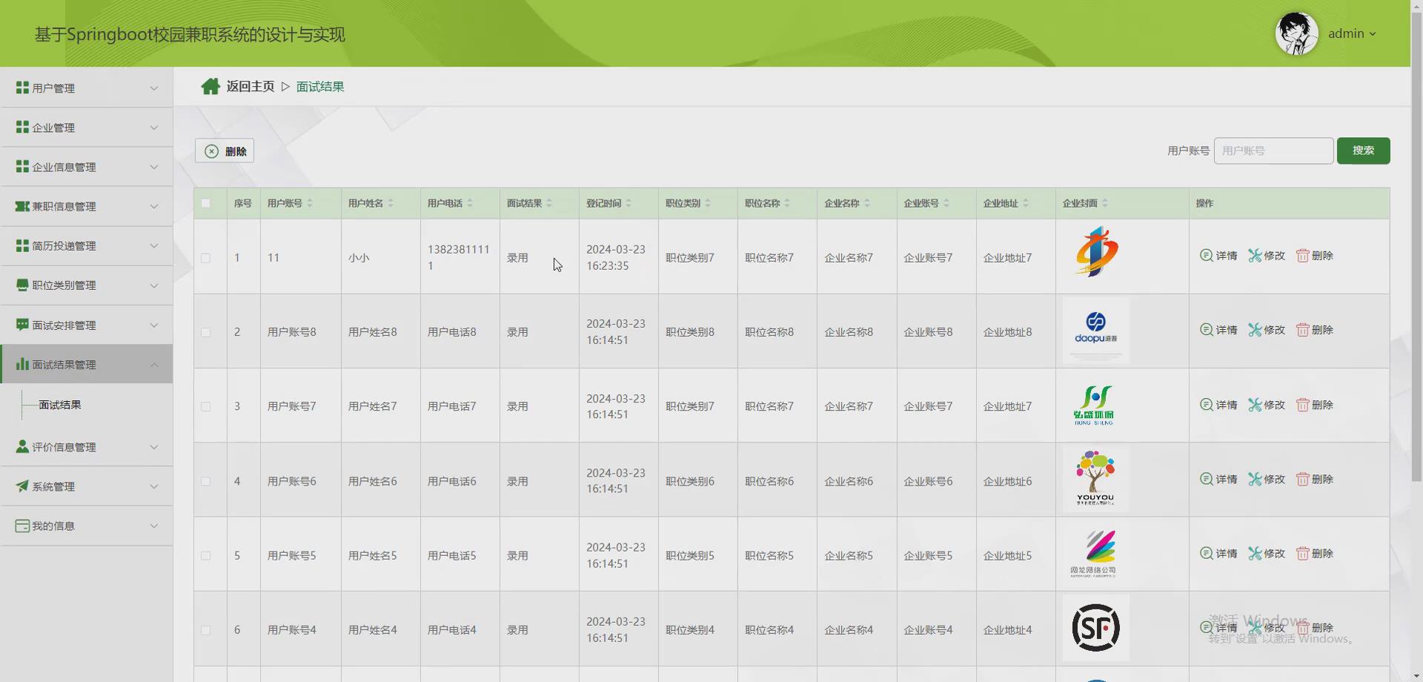This screenshot has height=682, width=1423.
Task: Click the 职位类别管理 sidebar icon
Action: pyautogui.click(x=22, y=285)
